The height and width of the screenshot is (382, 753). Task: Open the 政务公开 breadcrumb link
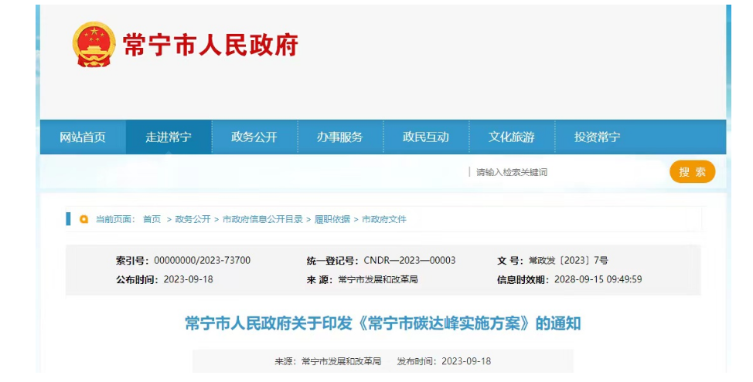tap(193, 219)
